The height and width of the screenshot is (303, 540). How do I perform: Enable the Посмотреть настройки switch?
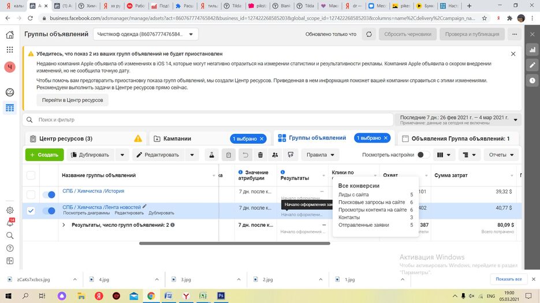click(x=423, y=155)
